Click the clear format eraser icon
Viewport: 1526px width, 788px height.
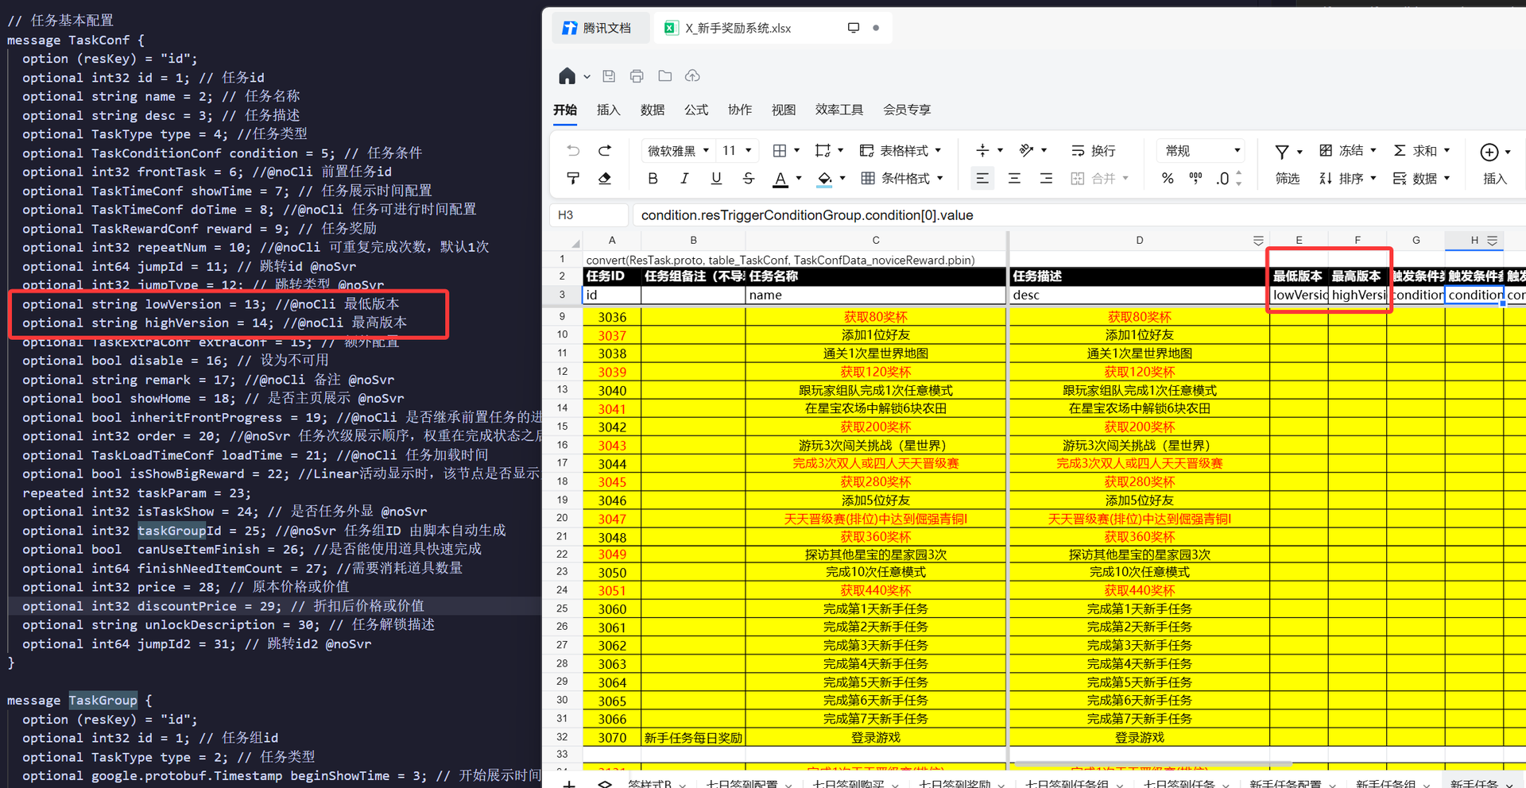605,179
